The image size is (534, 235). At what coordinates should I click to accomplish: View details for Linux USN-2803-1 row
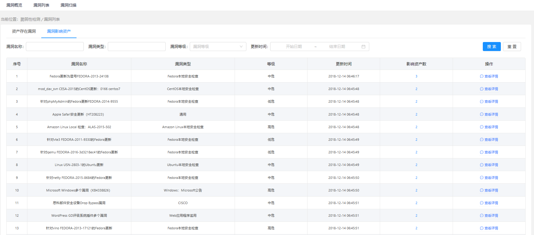coord(489,165)
